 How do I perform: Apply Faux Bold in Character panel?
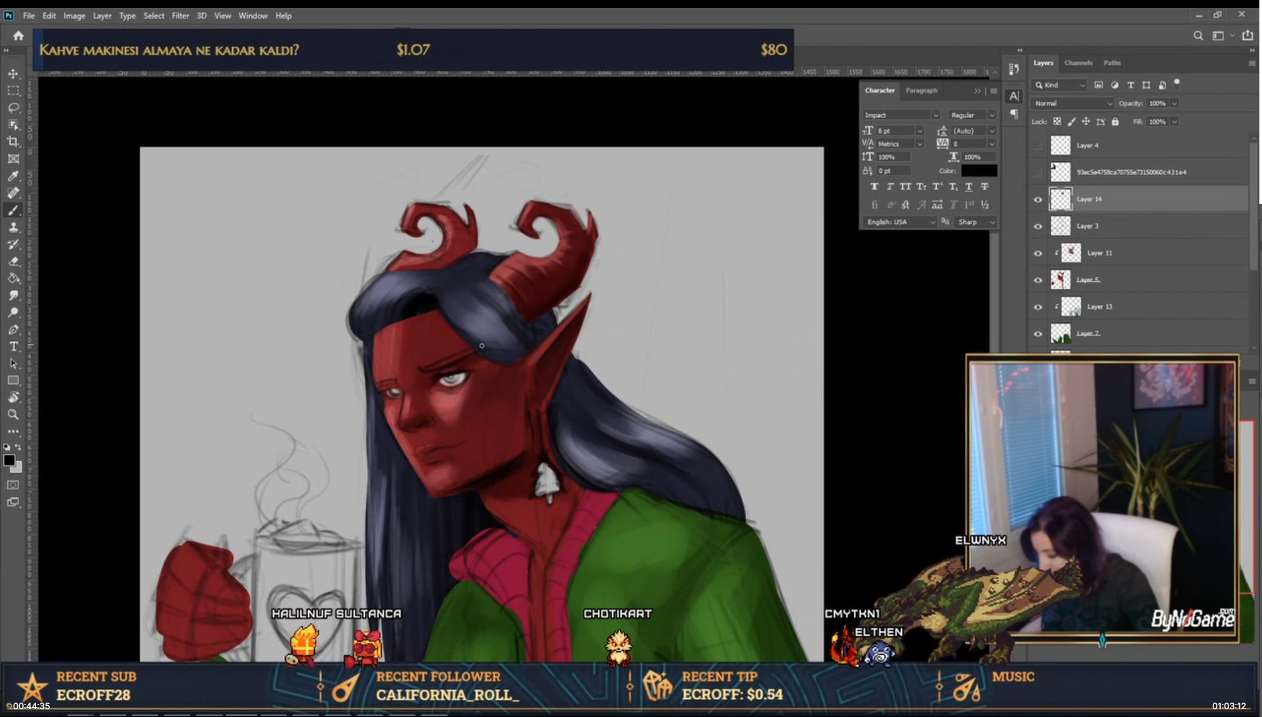coord(874,187)
